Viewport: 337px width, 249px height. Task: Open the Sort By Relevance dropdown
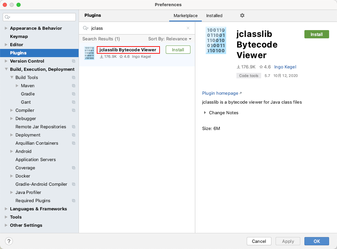pos(170,39)
